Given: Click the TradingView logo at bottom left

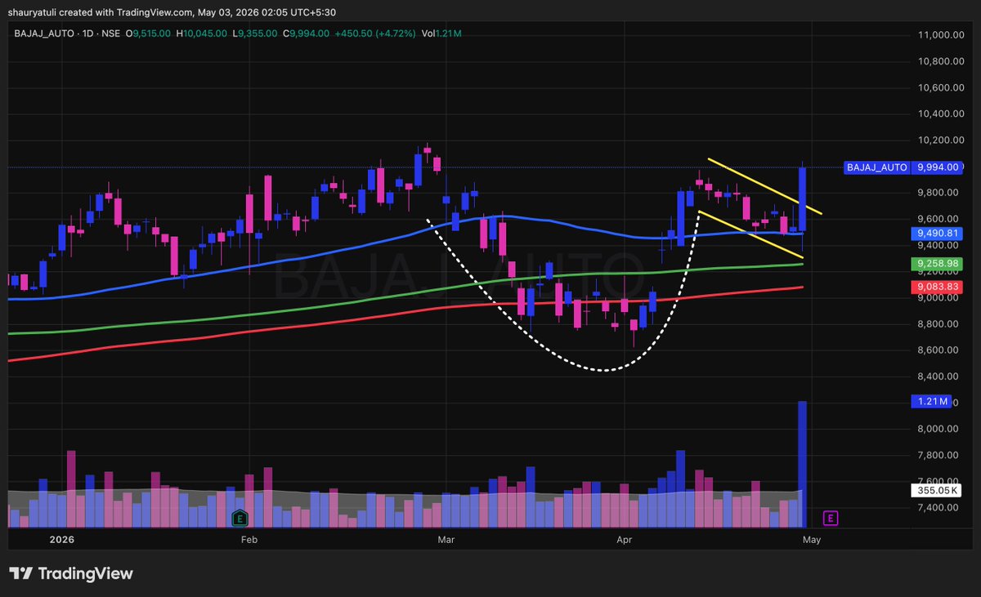Looking at the screenshot, I should click(x=71, y=573).
